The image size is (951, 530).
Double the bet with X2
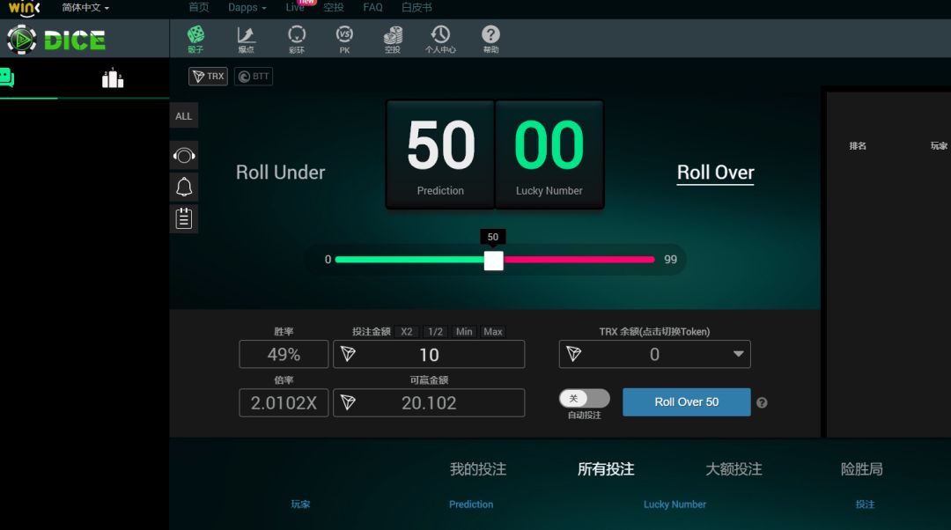coord(406,332)
